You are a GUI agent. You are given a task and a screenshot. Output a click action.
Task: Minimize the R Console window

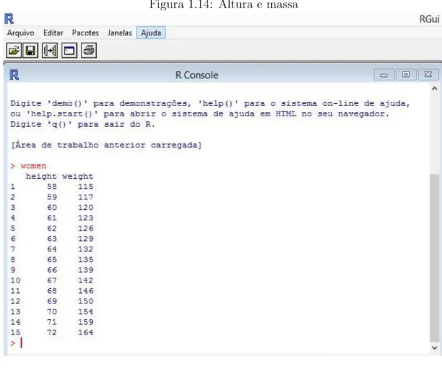[384, 75]
